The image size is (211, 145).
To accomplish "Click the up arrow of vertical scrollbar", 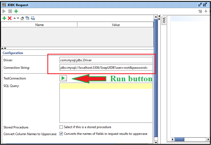I will point(156,17).
